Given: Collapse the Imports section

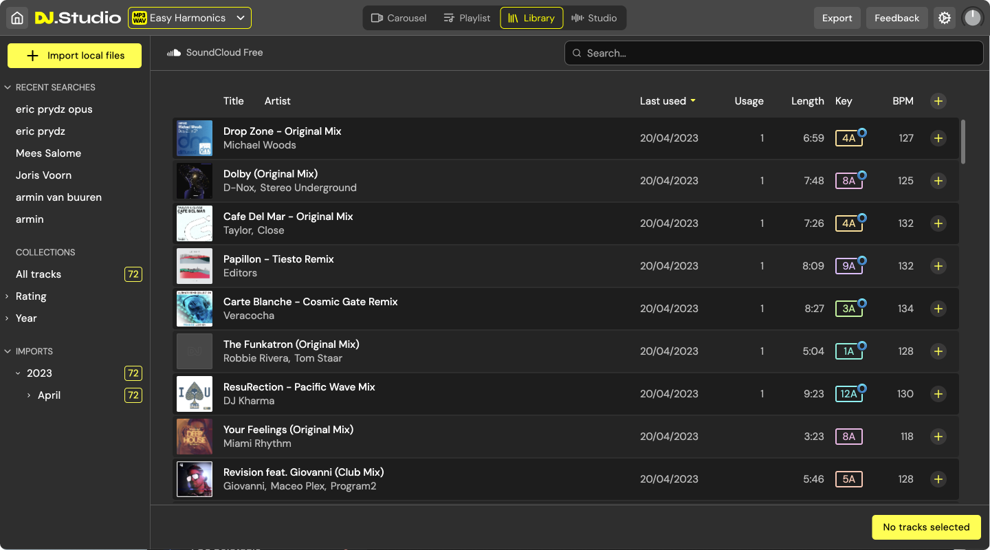Looking at the screenshot, I should [8, 351].
